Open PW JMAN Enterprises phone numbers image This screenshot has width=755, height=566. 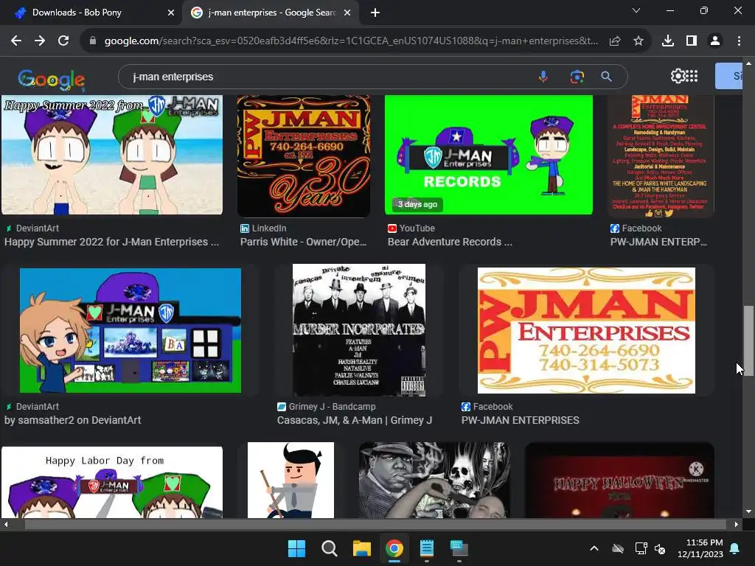[586, 331]
